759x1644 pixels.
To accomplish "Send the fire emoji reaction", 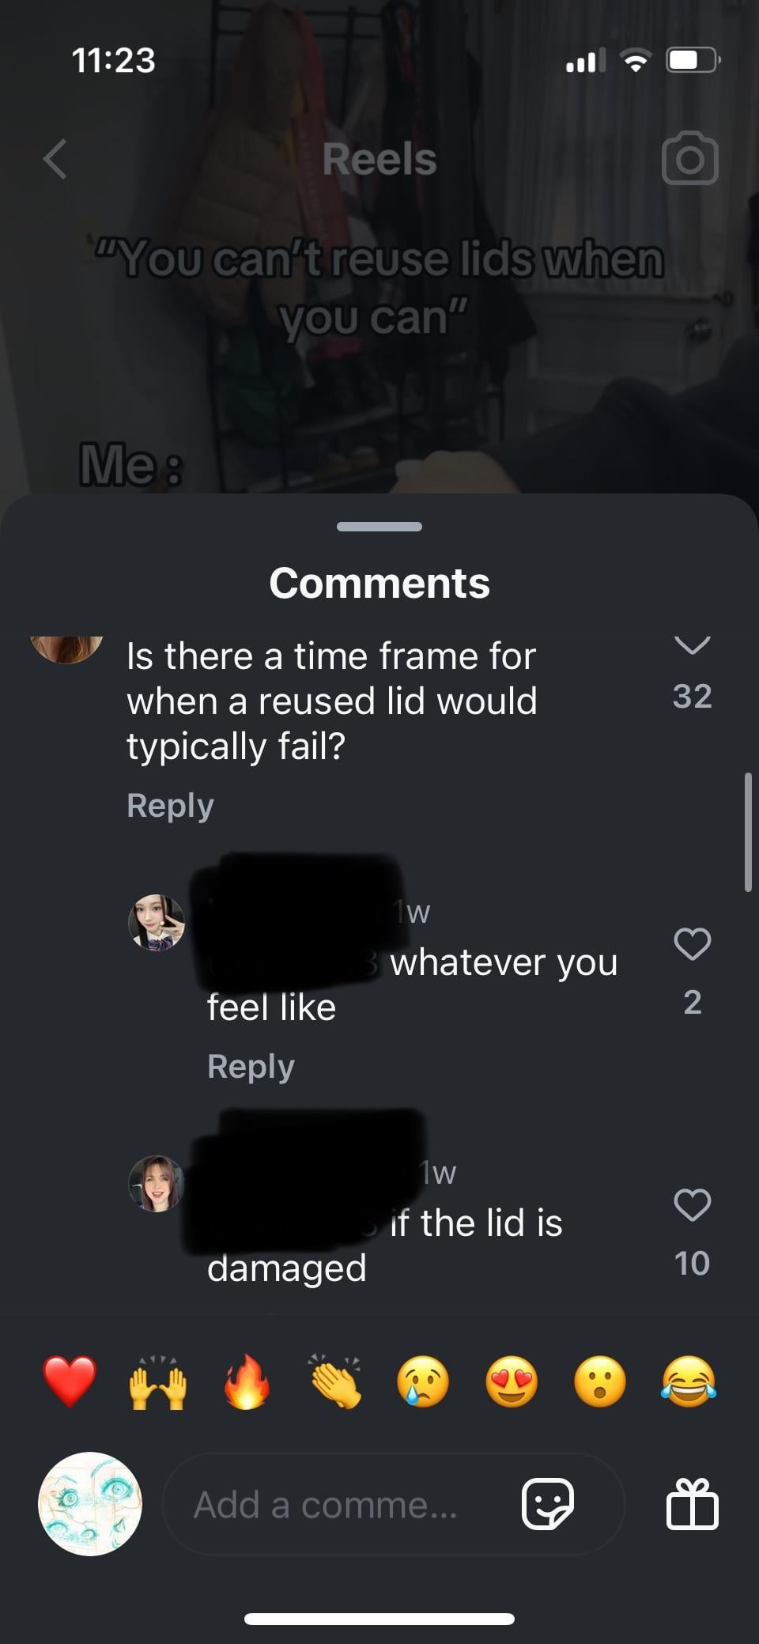I will (247, 1381).
